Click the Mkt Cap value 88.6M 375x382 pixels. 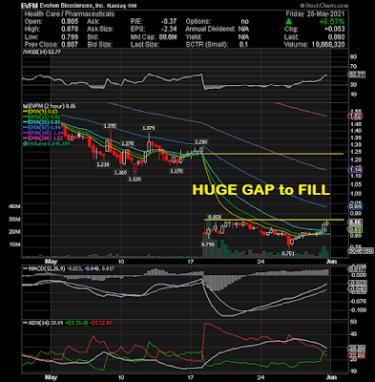(167, 37)
